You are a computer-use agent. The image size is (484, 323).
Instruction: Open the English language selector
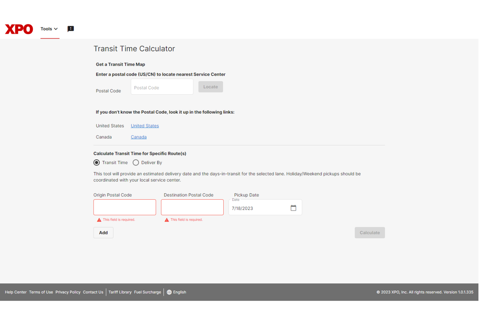pos(180,292)
